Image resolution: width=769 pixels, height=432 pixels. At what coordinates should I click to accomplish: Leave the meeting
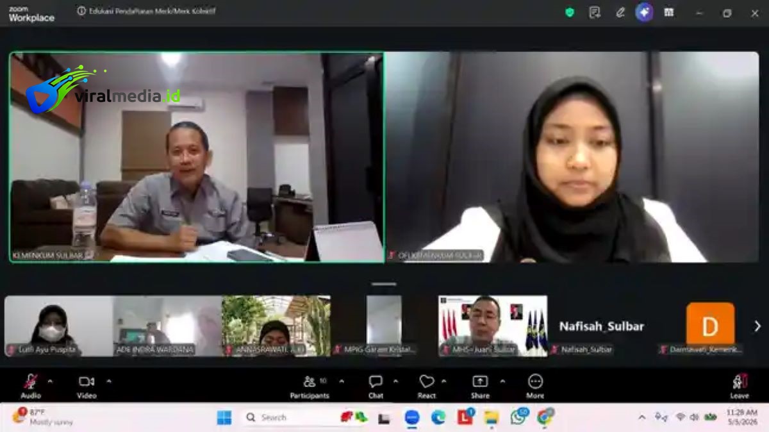[x=740, y=386]
